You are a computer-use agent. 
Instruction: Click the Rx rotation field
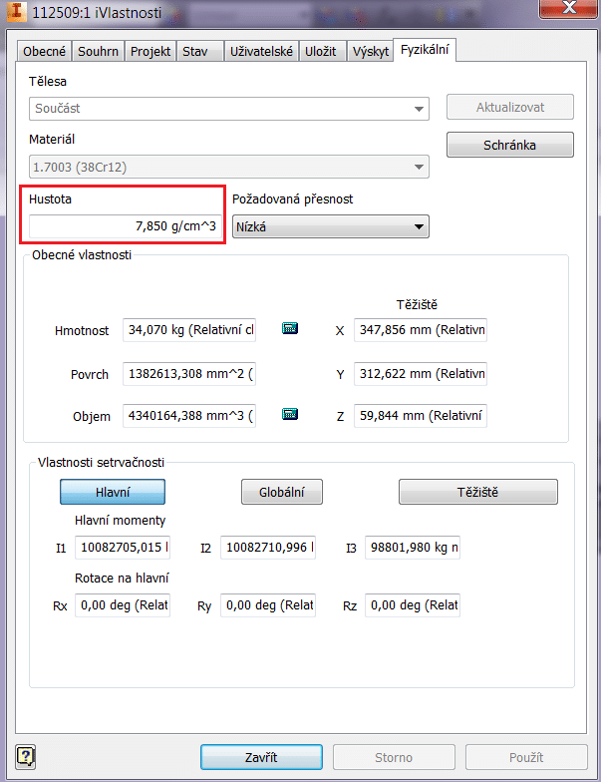point(123,605)
